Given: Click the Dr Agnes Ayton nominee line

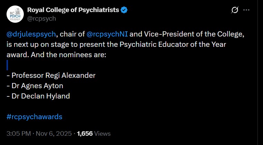Looking at the screenshot, I should click(x=35, y=86).
